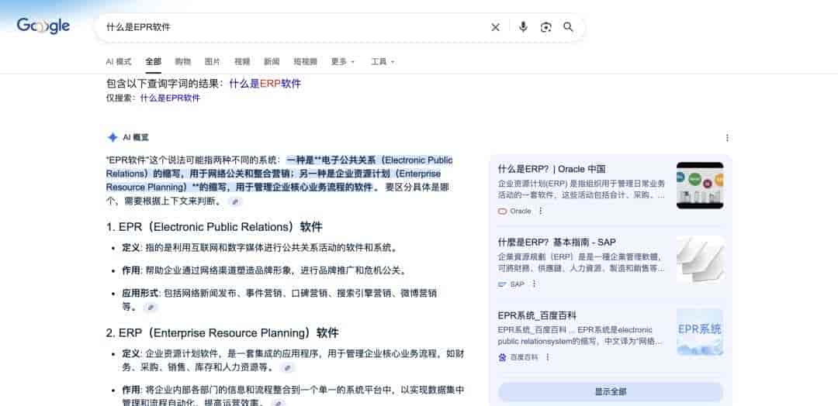
Task: Switch to 图片 tab
Action: tap(212, 61)
